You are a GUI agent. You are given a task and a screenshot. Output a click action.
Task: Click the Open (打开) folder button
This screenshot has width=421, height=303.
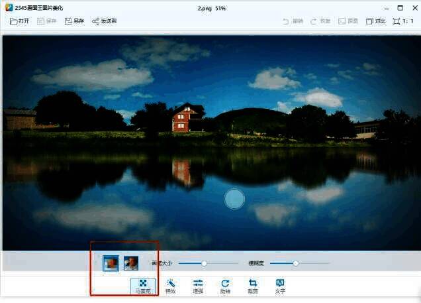[x=20, y=21]
